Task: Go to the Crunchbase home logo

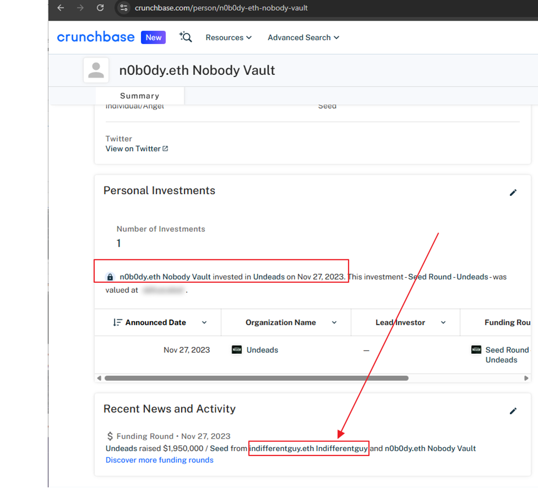Action: coord(96,37)
